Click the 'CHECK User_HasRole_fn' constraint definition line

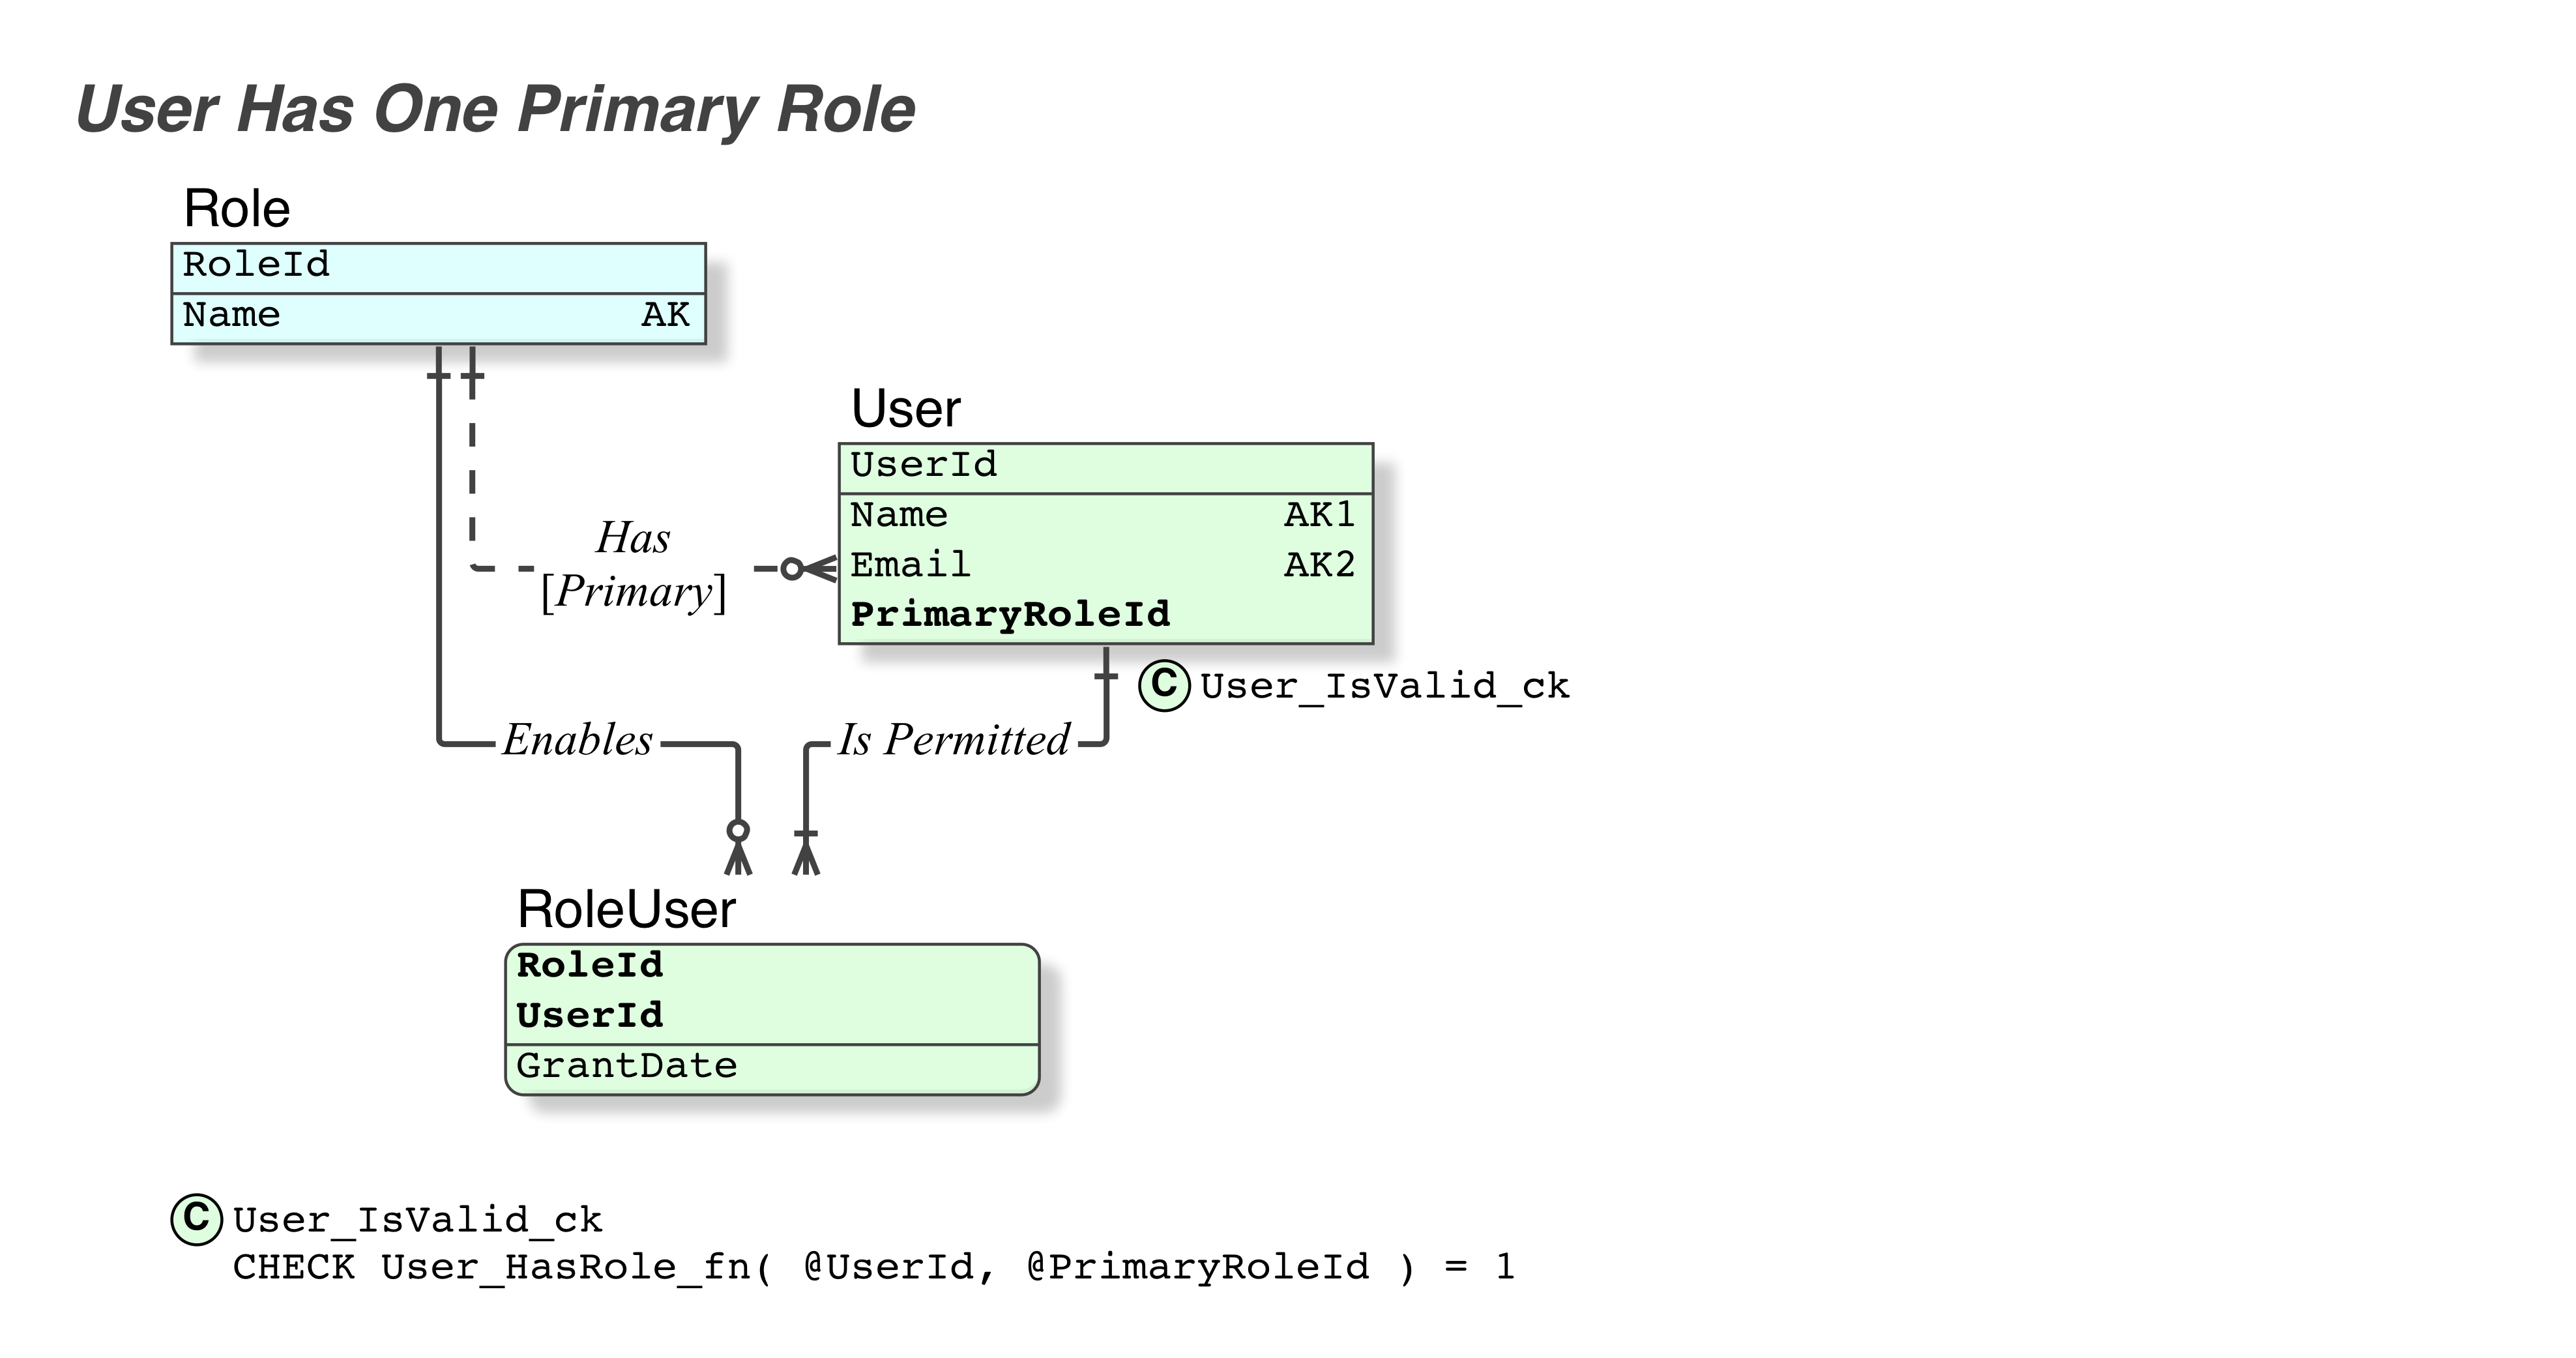(874, 1268)
